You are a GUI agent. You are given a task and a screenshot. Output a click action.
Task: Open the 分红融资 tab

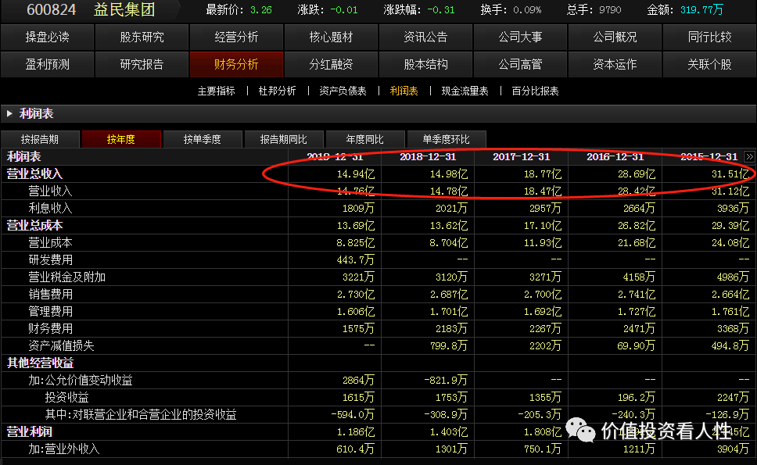click(331, 64)
